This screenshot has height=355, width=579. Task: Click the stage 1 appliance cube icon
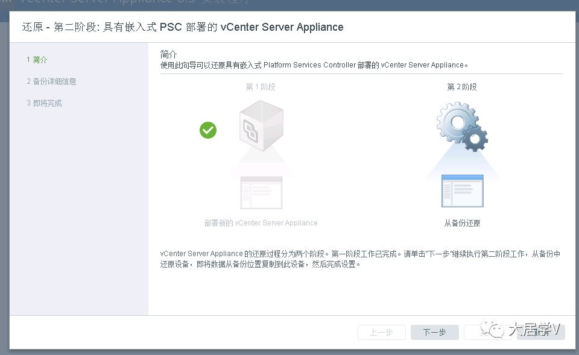click(x=261, y=125)
